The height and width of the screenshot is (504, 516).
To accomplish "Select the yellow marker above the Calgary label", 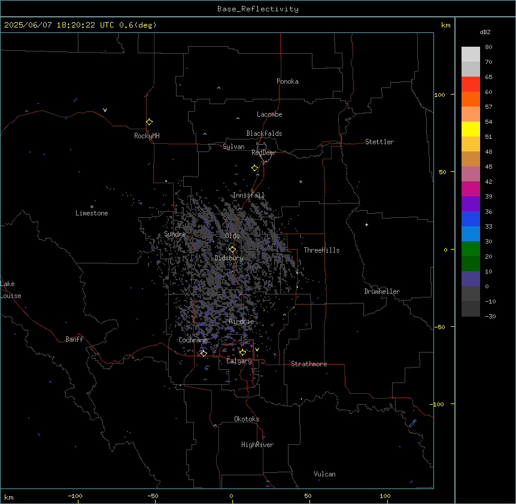I will click(242, 353).
